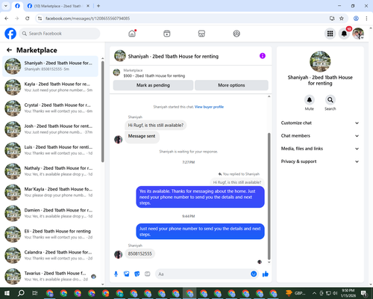Record a voice clip with microphone icon
373x299 pixels.
point(116,274)
